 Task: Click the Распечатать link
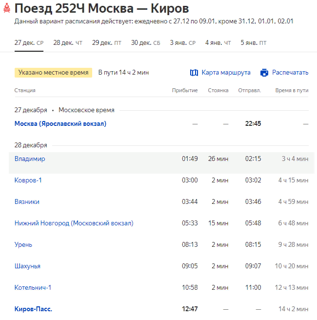tap(290, 73)
